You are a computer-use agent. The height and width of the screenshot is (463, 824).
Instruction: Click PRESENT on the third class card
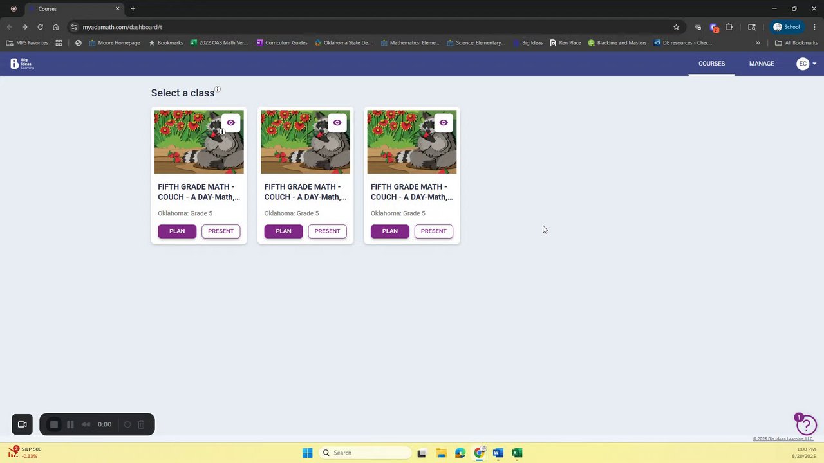(433, 232)
